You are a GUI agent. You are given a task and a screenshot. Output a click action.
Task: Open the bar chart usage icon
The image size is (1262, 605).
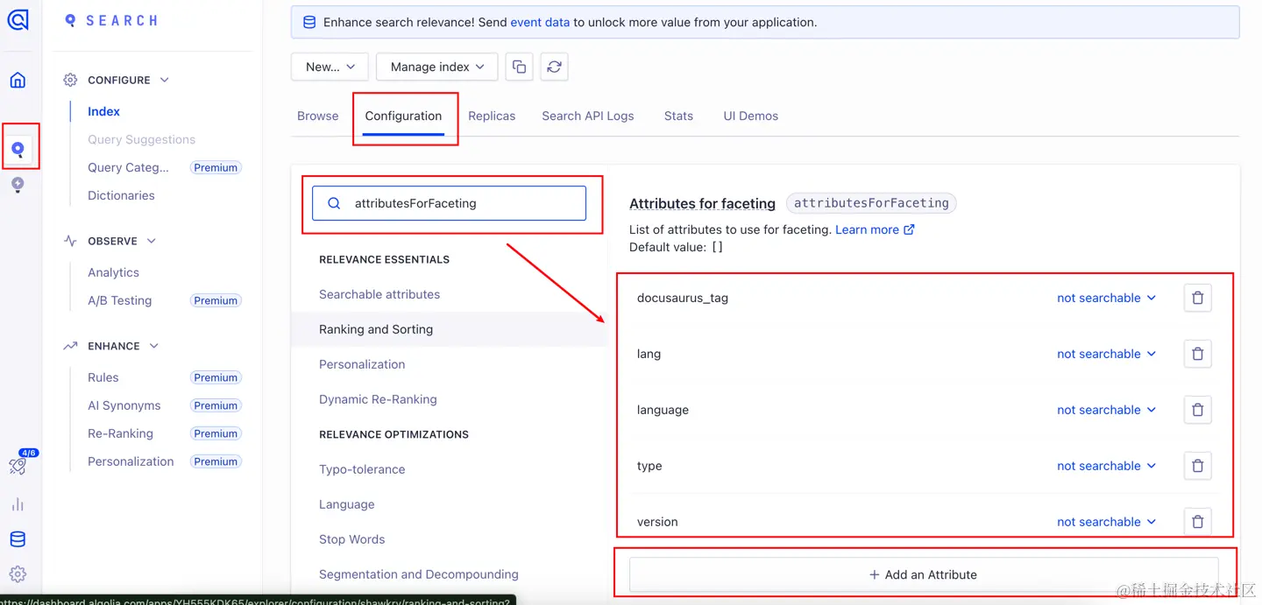tap(18, 504)
